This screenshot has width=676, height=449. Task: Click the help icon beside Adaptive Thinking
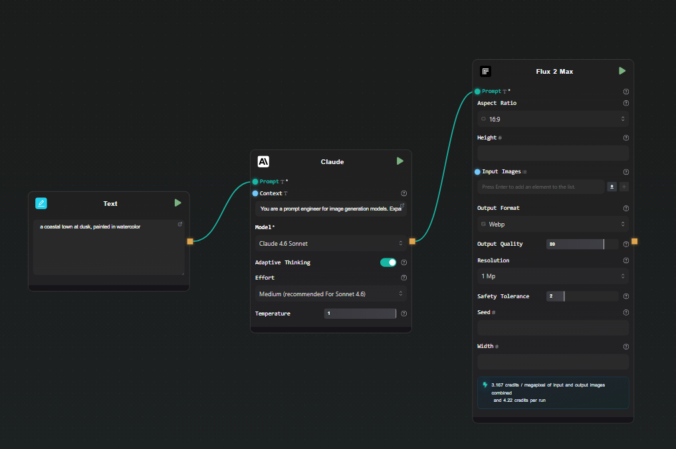coord(403,262)
